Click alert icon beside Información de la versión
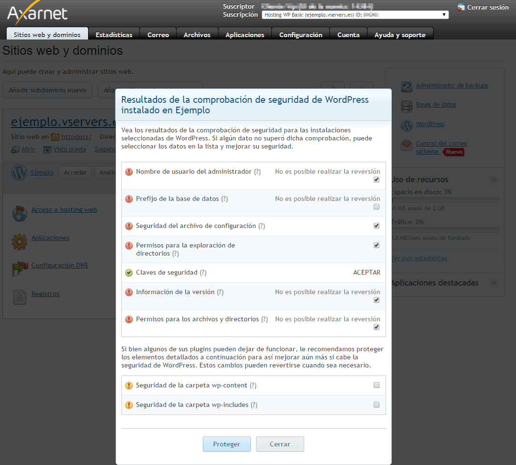This screenshot has height=465, width=516. coord(129,292)
